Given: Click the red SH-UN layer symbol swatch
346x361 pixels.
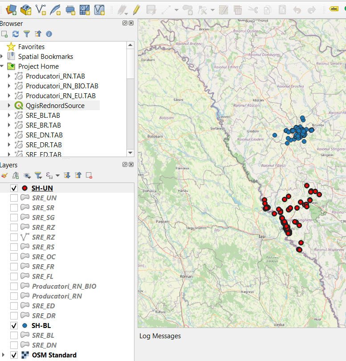Looking at the screenshot, I should (24, 188).
